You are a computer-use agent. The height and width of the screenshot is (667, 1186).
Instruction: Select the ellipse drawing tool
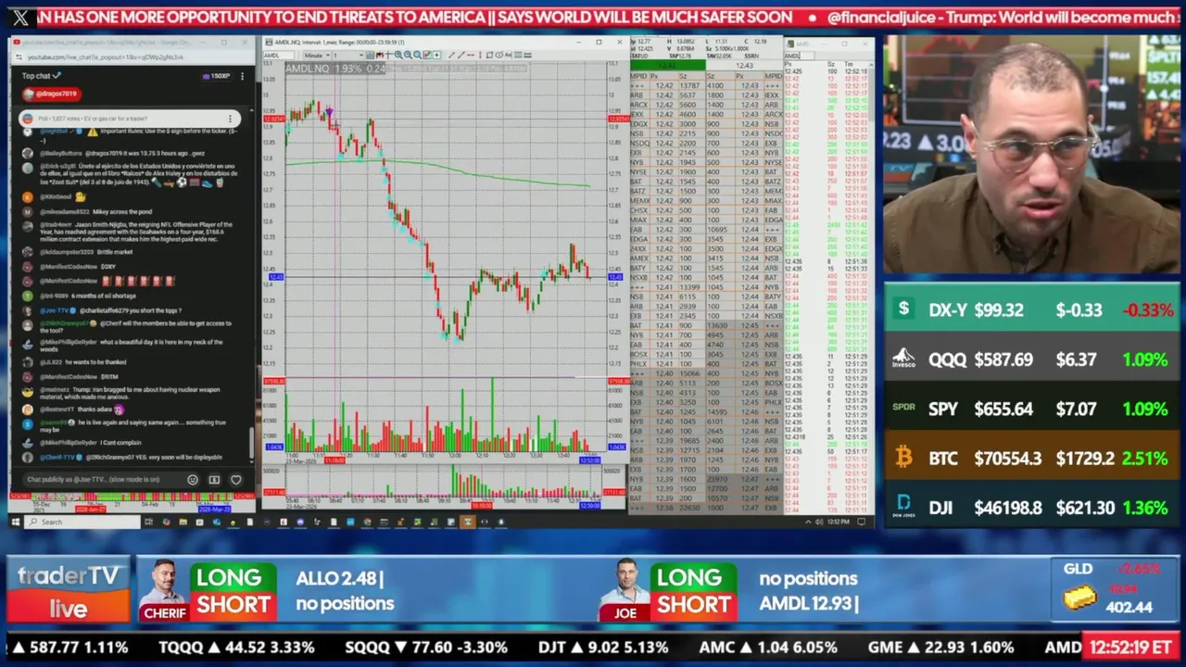tap(498, 55)
